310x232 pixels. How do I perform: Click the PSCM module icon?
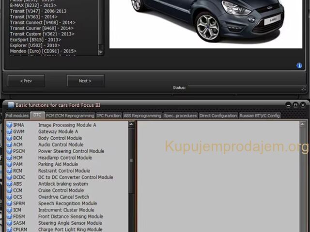(x=9, y=151)
